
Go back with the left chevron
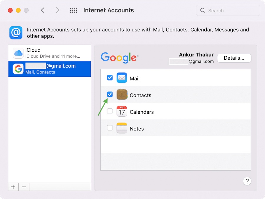[x=43, y=11]
